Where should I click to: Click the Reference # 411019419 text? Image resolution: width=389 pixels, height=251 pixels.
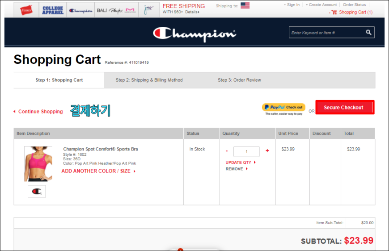(127, 63)
